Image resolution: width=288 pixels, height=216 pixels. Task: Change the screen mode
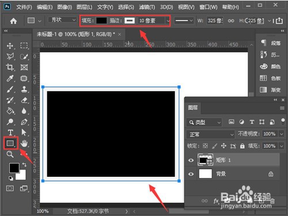[x=24, y=188]
